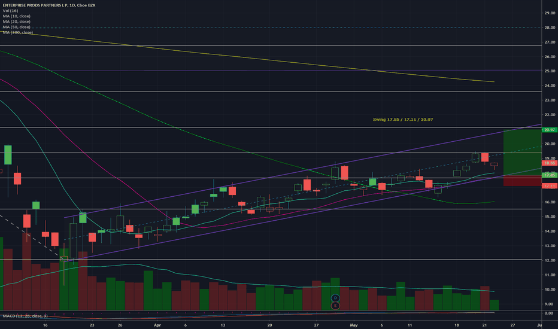Select the MA (200, close) legend

click(18, 32)
